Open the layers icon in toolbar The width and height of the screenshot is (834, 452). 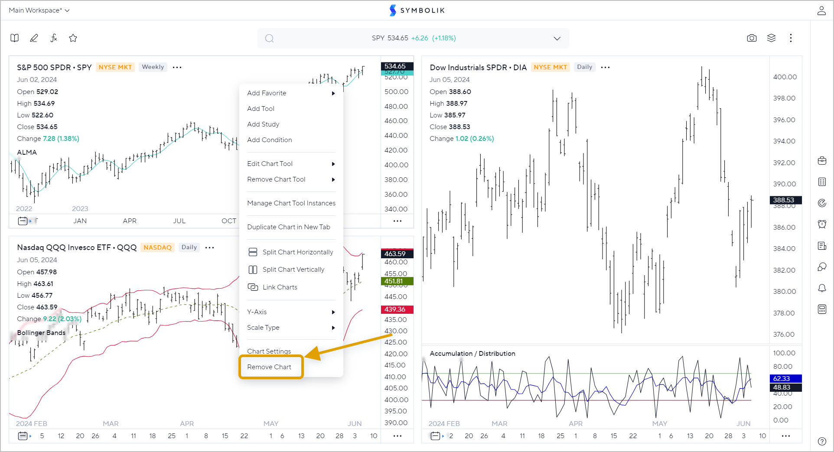771,38
